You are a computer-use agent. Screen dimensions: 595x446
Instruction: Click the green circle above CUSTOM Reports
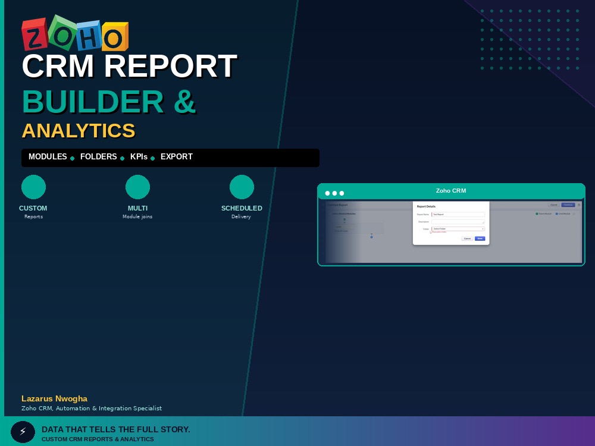tap(33, 187)
